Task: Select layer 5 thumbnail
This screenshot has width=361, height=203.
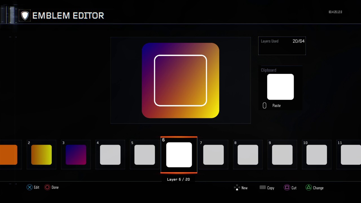Action: click(x=145, y=155)
